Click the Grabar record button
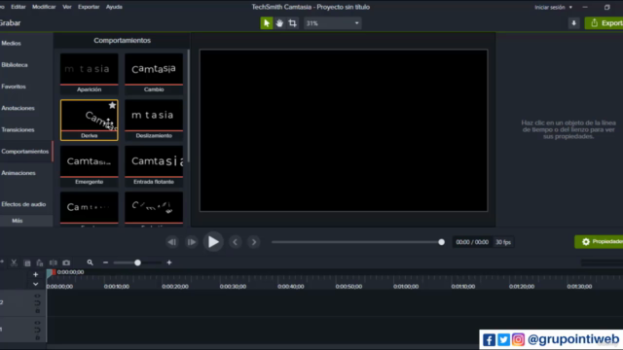The width and height of the screenshot is (623, 350). pyautogui.click(x=11, y=23)
